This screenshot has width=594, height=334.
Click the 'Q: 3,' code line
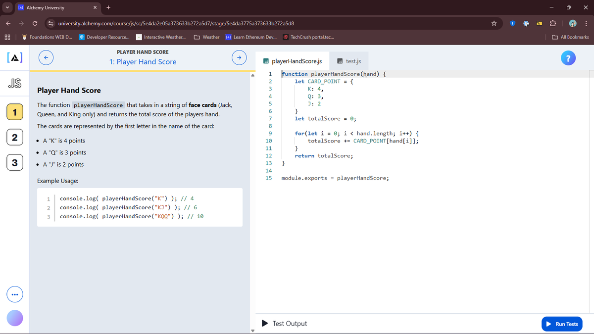[x=316, y=96]
